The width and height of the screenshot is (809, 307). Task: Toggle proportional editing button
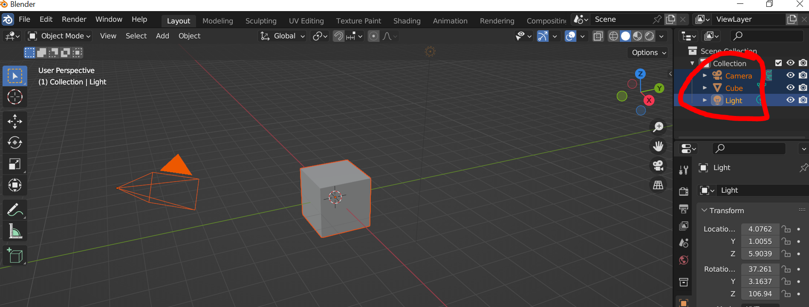[x=373, y=36]
